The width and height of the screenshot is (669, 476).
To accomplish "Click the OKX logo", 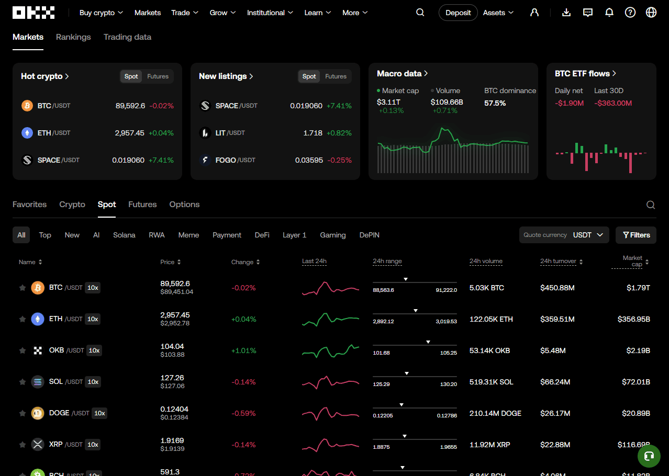I will tap(34, 13).
